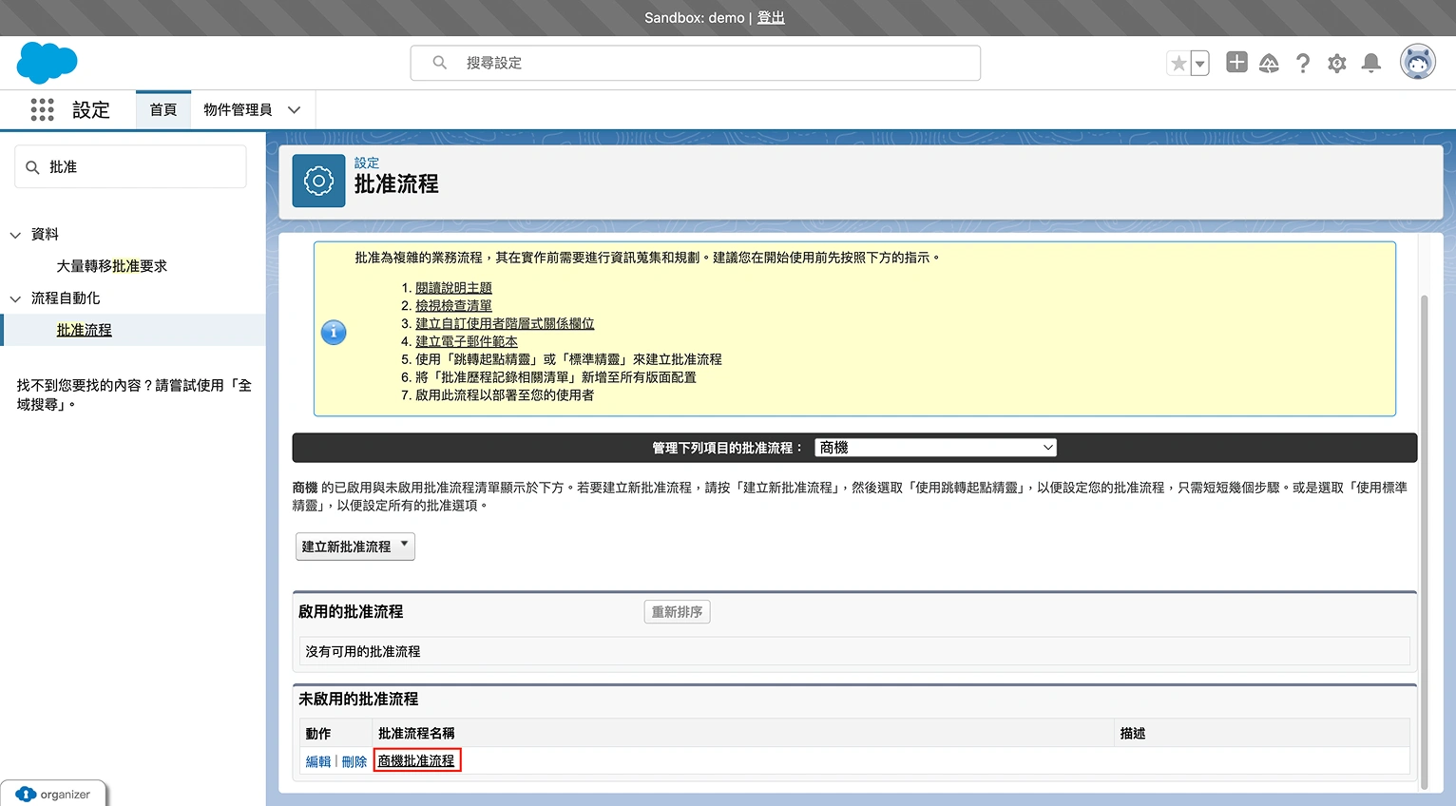
Task: Open the 商機批准流程 link
Action: pyautogui.click(x=416, y=760)
